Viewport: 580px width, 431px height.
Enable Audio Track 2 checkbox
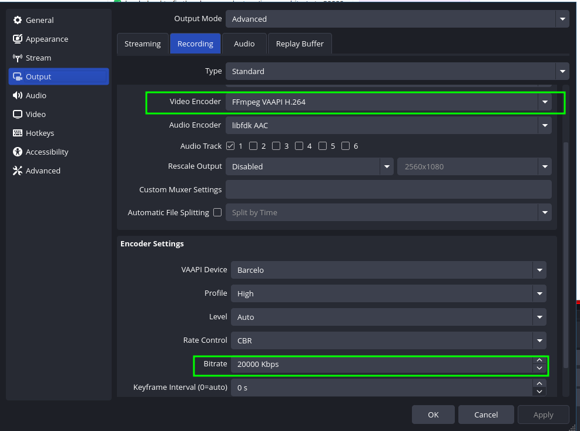click(x=253, y=146)
